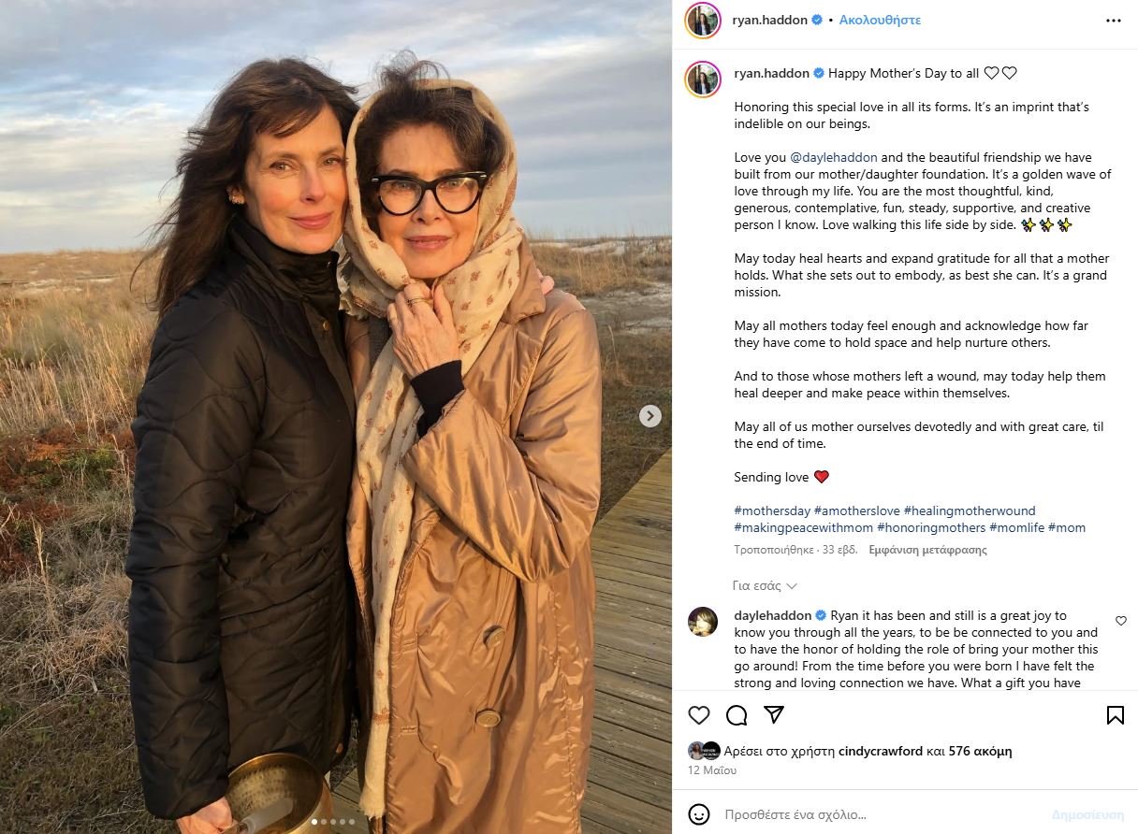Image resolution: width=1138 pixels, height=834 pixels.
Task: Open the three-dot more options menu
Action: [1113, 20]
